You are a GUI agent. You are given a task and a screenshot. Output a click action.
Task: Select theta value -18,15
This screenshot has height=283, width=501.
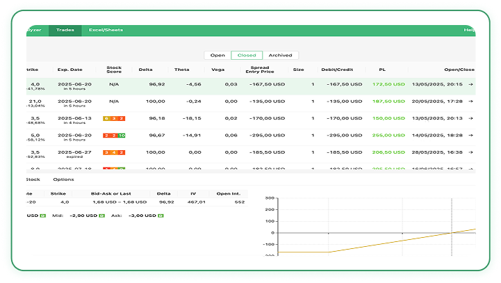[x=192, y=118]
